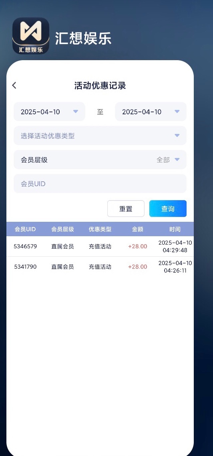Screen dimensions: 213x456
Task: Open the start date 2025-04-10 picker
Action: point(49,111)
